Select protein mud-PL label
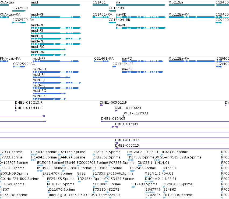The image size is (229, 199). tap(39, 85)
